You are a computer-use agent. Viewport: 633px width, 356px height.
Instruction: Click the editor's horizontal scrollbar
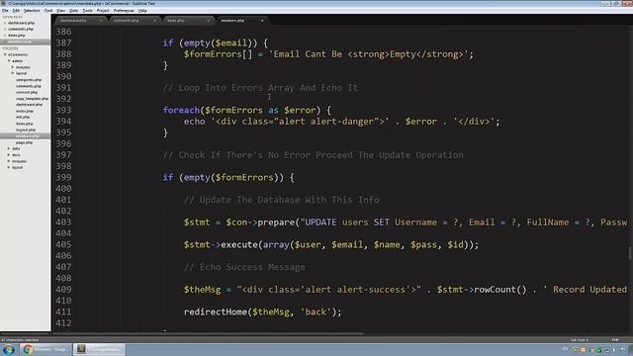(208, 334)
